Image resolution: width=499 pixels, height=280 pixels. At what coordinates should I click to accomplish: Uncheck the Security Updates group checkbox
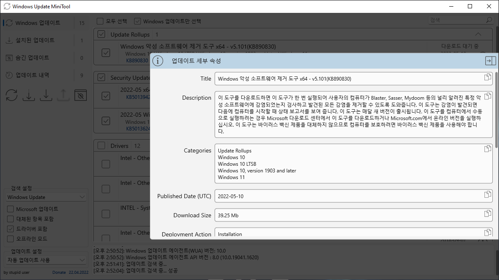(x=101, y=78)
